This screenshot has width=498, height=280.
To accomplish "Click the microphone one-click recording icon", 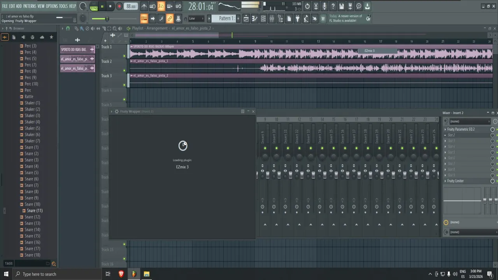I will (324, 6).
